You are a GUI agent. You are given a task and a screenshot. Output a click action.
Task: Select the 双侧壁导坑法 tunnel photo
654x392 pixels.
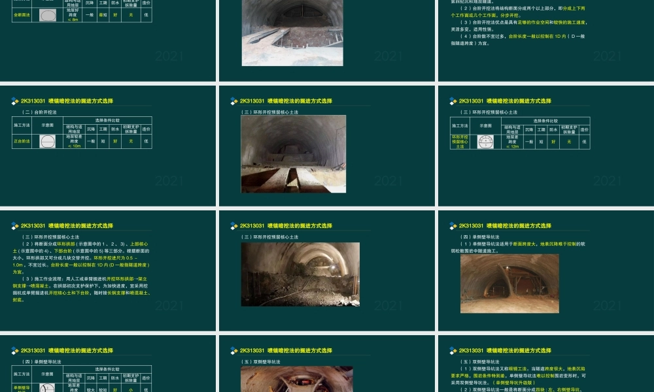(x=297, y=379)
